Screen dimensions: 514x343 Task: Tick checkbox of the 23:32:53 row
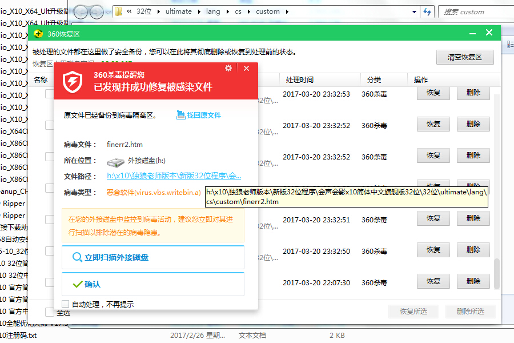(50, 94)
